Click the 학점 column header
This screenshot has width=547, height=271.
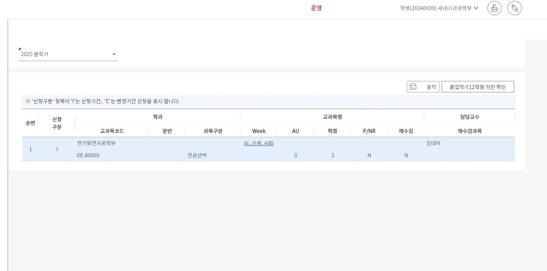pos(332,131)
